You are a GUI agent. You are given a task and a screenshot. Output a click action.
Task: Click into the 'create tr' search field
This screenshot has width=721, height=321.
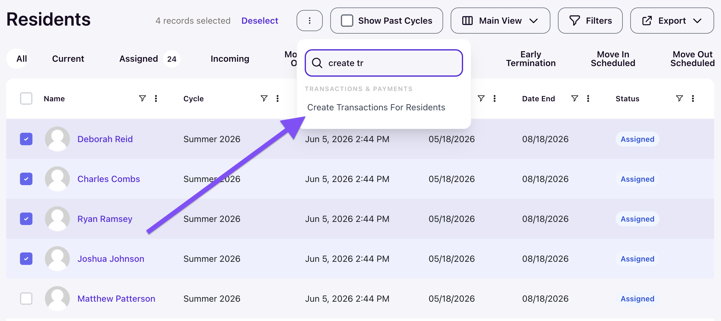tap(384, 63)
